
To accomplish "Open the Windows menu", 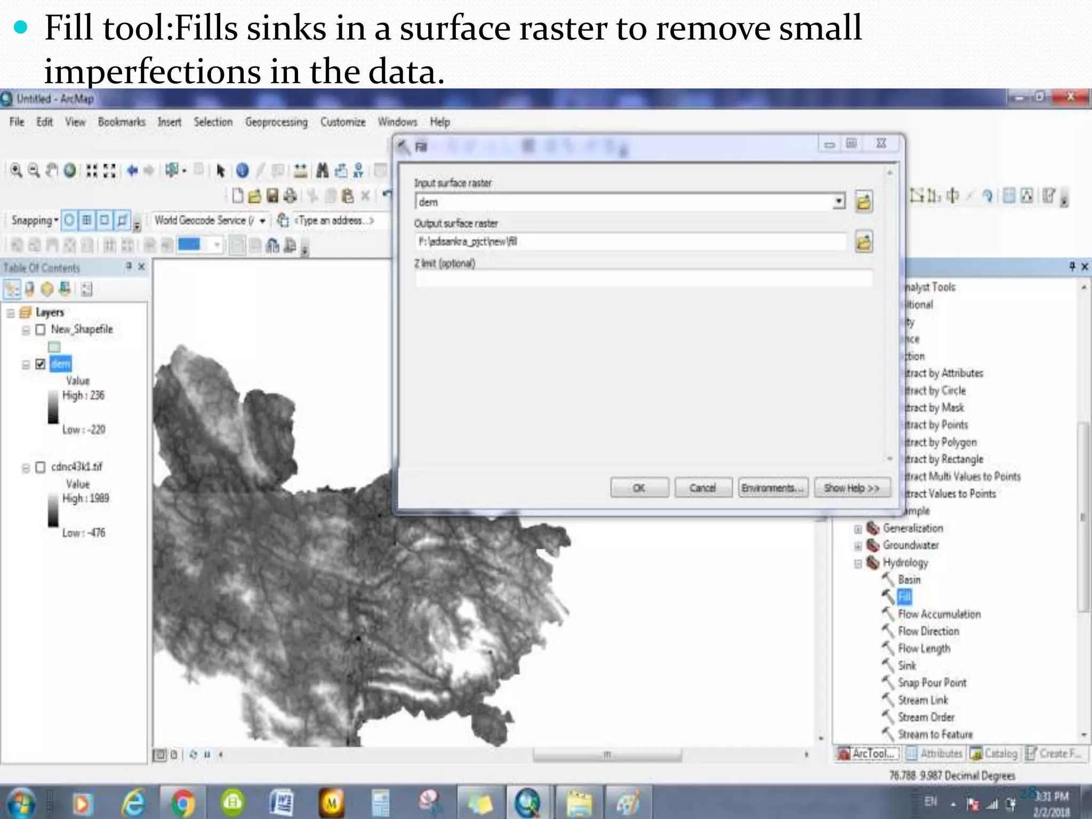I will coord(397,122).
